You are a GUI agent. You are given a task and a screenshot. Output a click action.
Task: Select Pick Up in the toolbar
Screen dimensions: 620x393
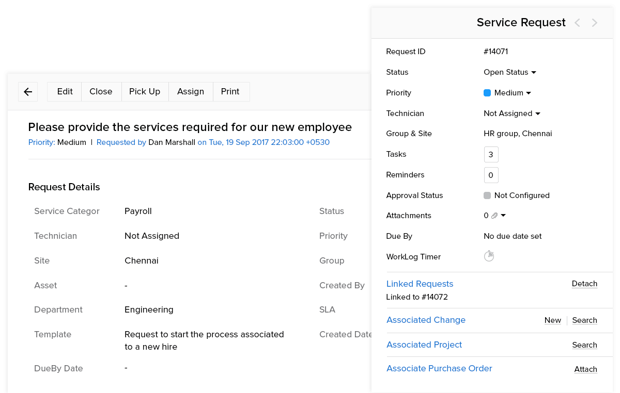pos(145,91)
